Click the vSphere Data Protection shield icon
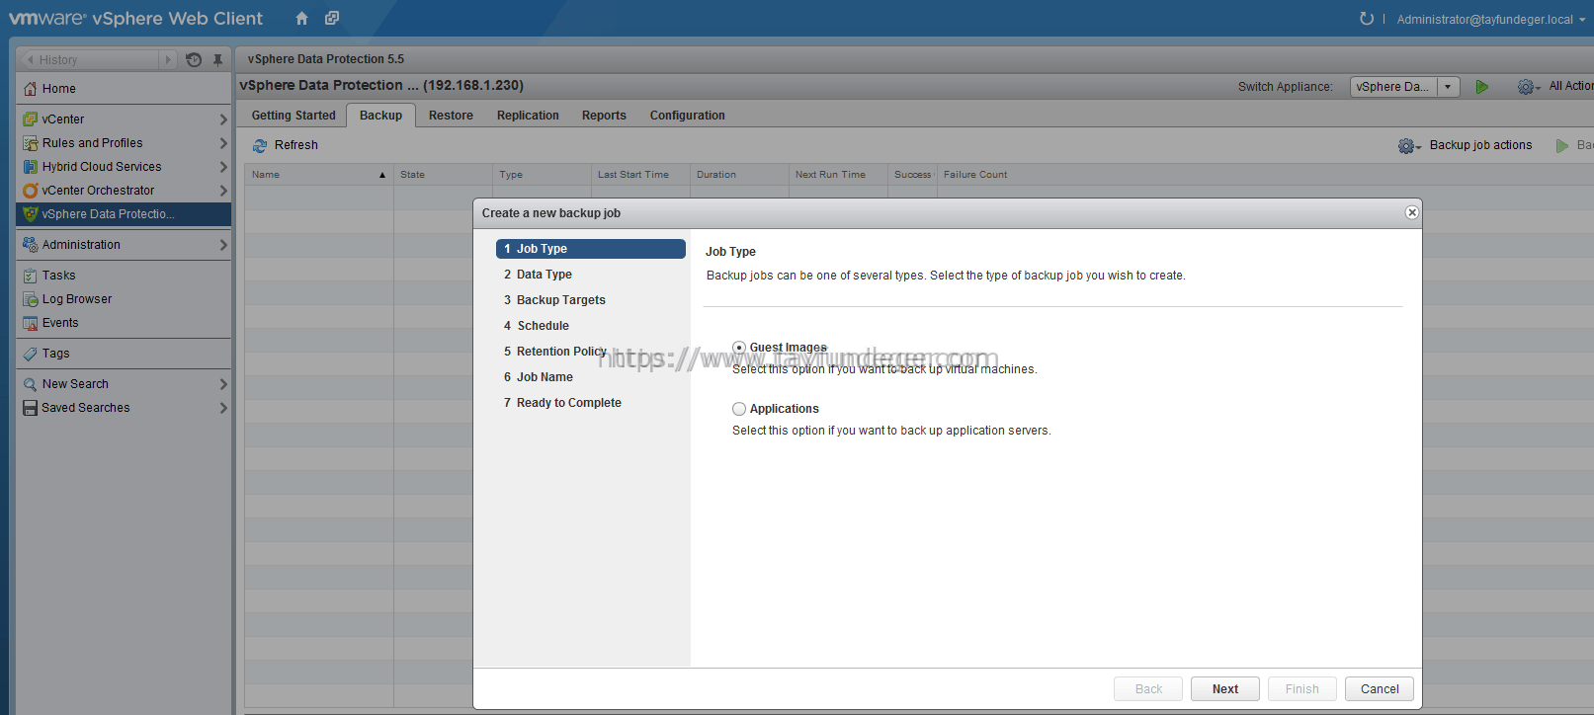Viewport: 1594px width, 715px height. tap(31, 214)
